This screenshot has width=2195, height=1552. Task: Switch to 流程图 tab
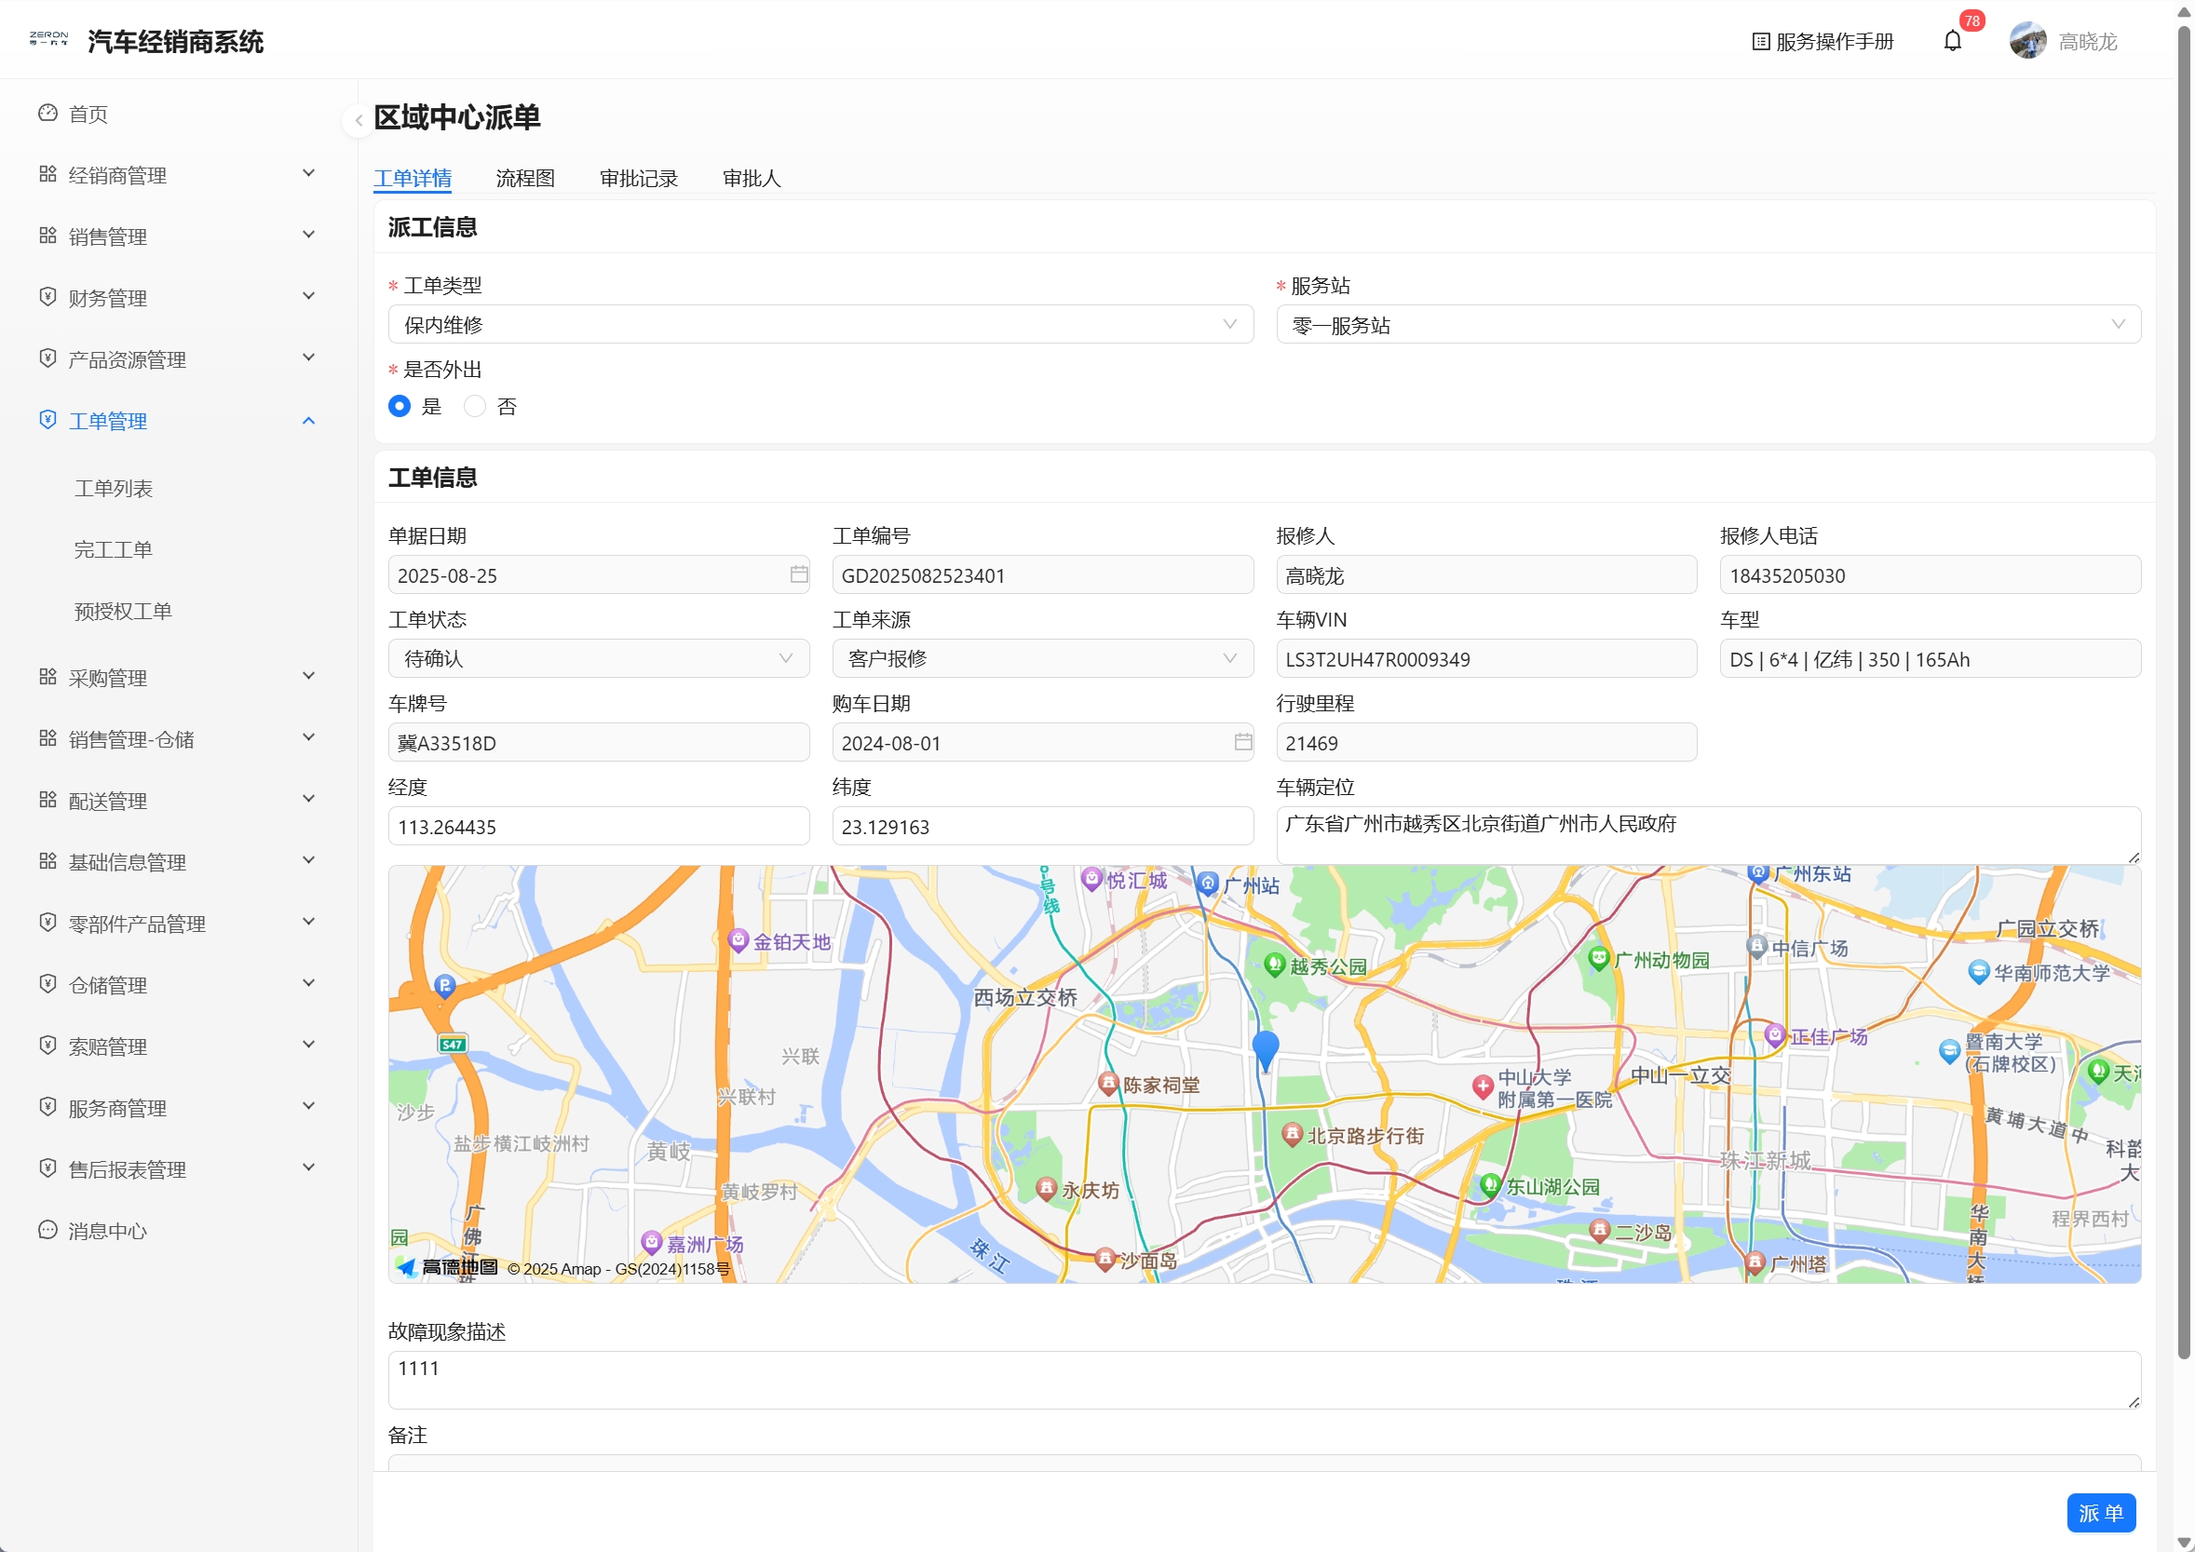coord(525,178)
